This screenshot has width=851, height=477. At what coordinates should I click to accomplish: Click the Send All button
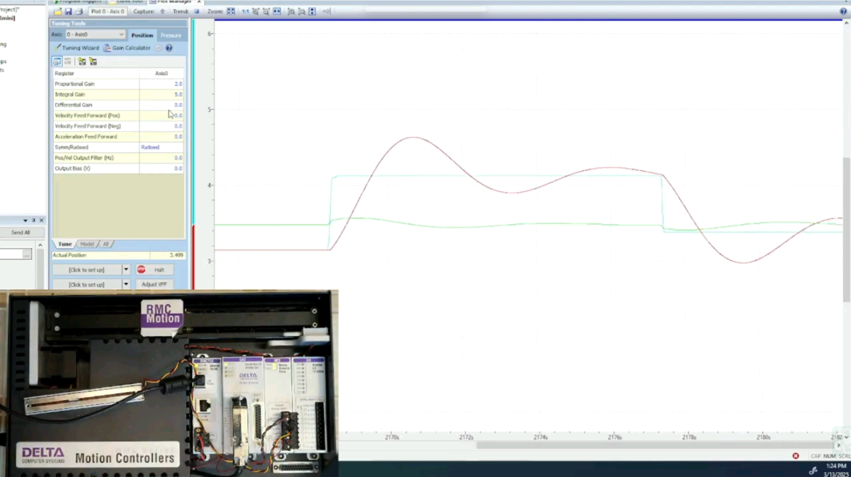[x=21, y=232]
